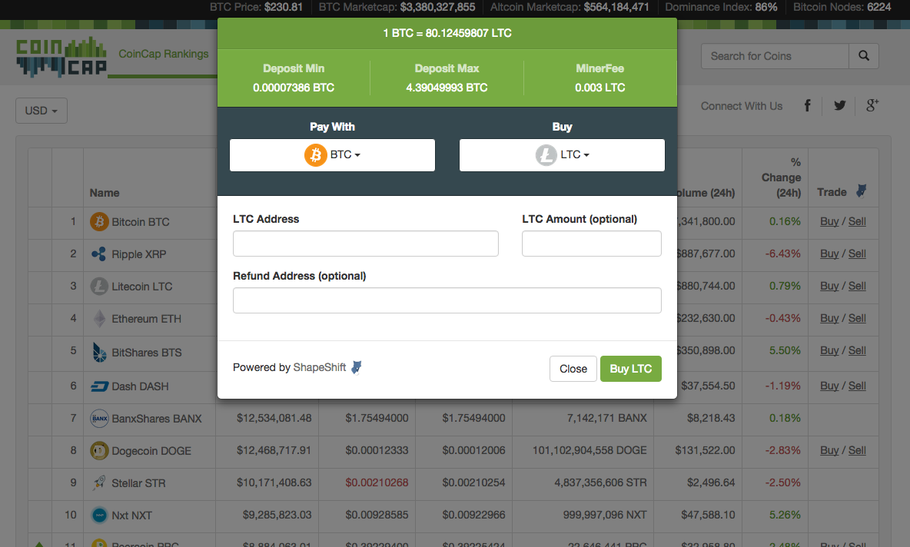
Task: Click the BitShares coin icon
Action: click(x=99, y=352)
